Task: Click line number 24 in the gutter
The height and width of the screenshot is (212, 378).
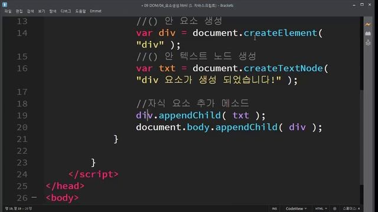Action: click(22, 174)
